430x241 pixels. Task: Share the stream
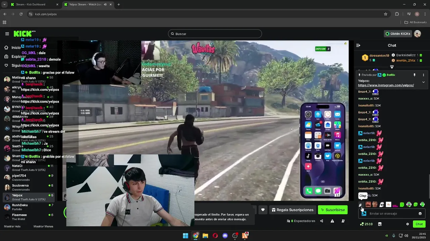click(321, 221)
